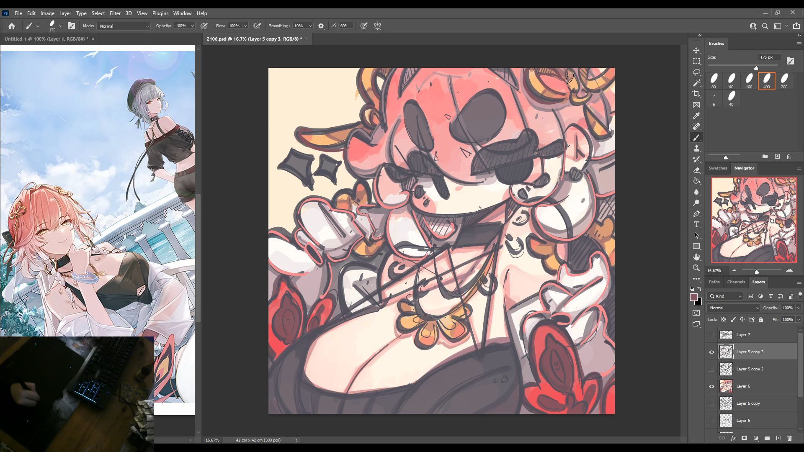
Task: Toggle pressure for size button
Action: [364, 26]
